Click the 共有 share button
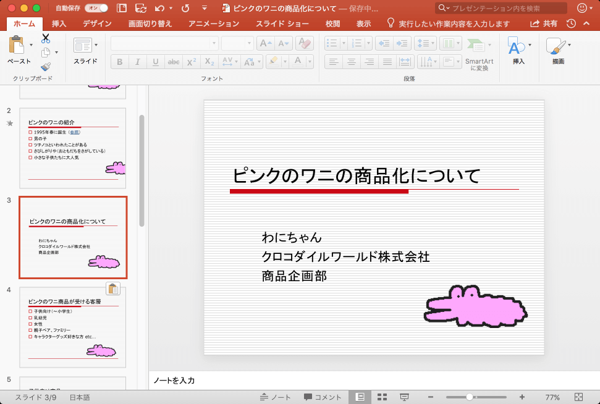Viewport: 600px width, 404px height. point(544,23)
